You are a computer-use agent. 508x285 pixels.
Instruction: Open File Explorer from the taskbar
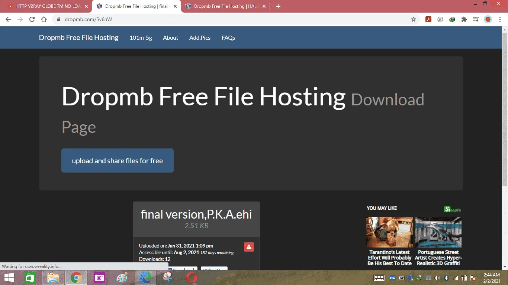53,278
